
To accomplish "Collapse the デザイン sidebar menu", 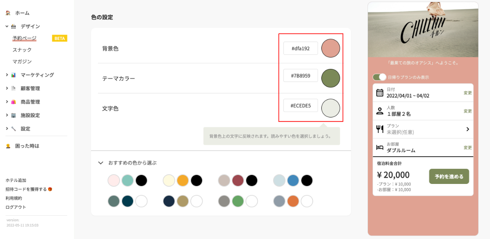I will coord(7,27).
